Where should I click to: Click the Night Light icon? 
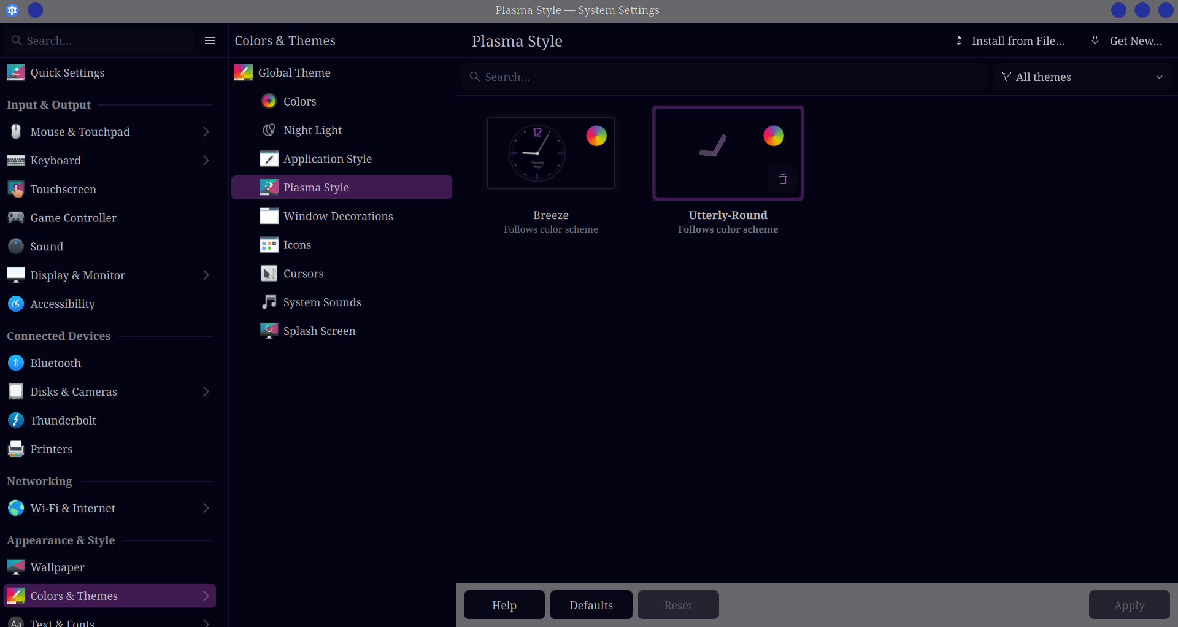[269, 130]
